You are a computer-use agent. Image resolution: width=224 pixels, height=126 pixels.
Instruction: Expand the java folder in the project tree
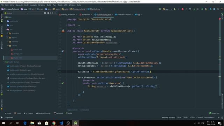(6, 25)
